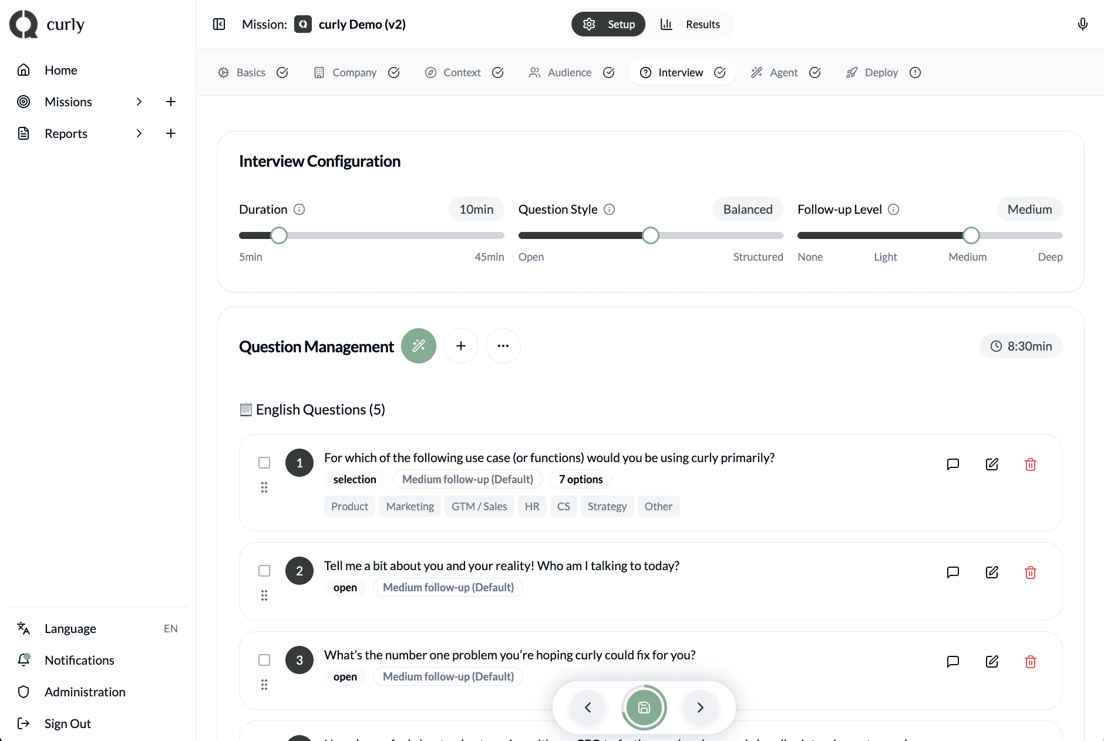
Task: Switch to Results mode toggle
Action: point(690,24)
